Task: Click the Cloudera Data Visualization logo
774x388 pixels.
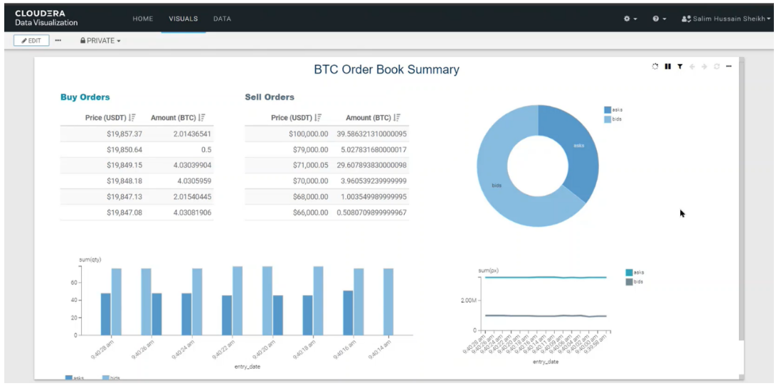Action: coord(46,18)
